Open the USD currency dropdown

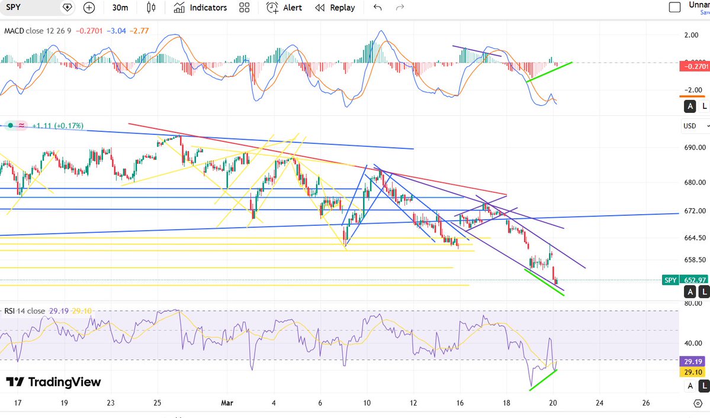[x=695, y=125]
